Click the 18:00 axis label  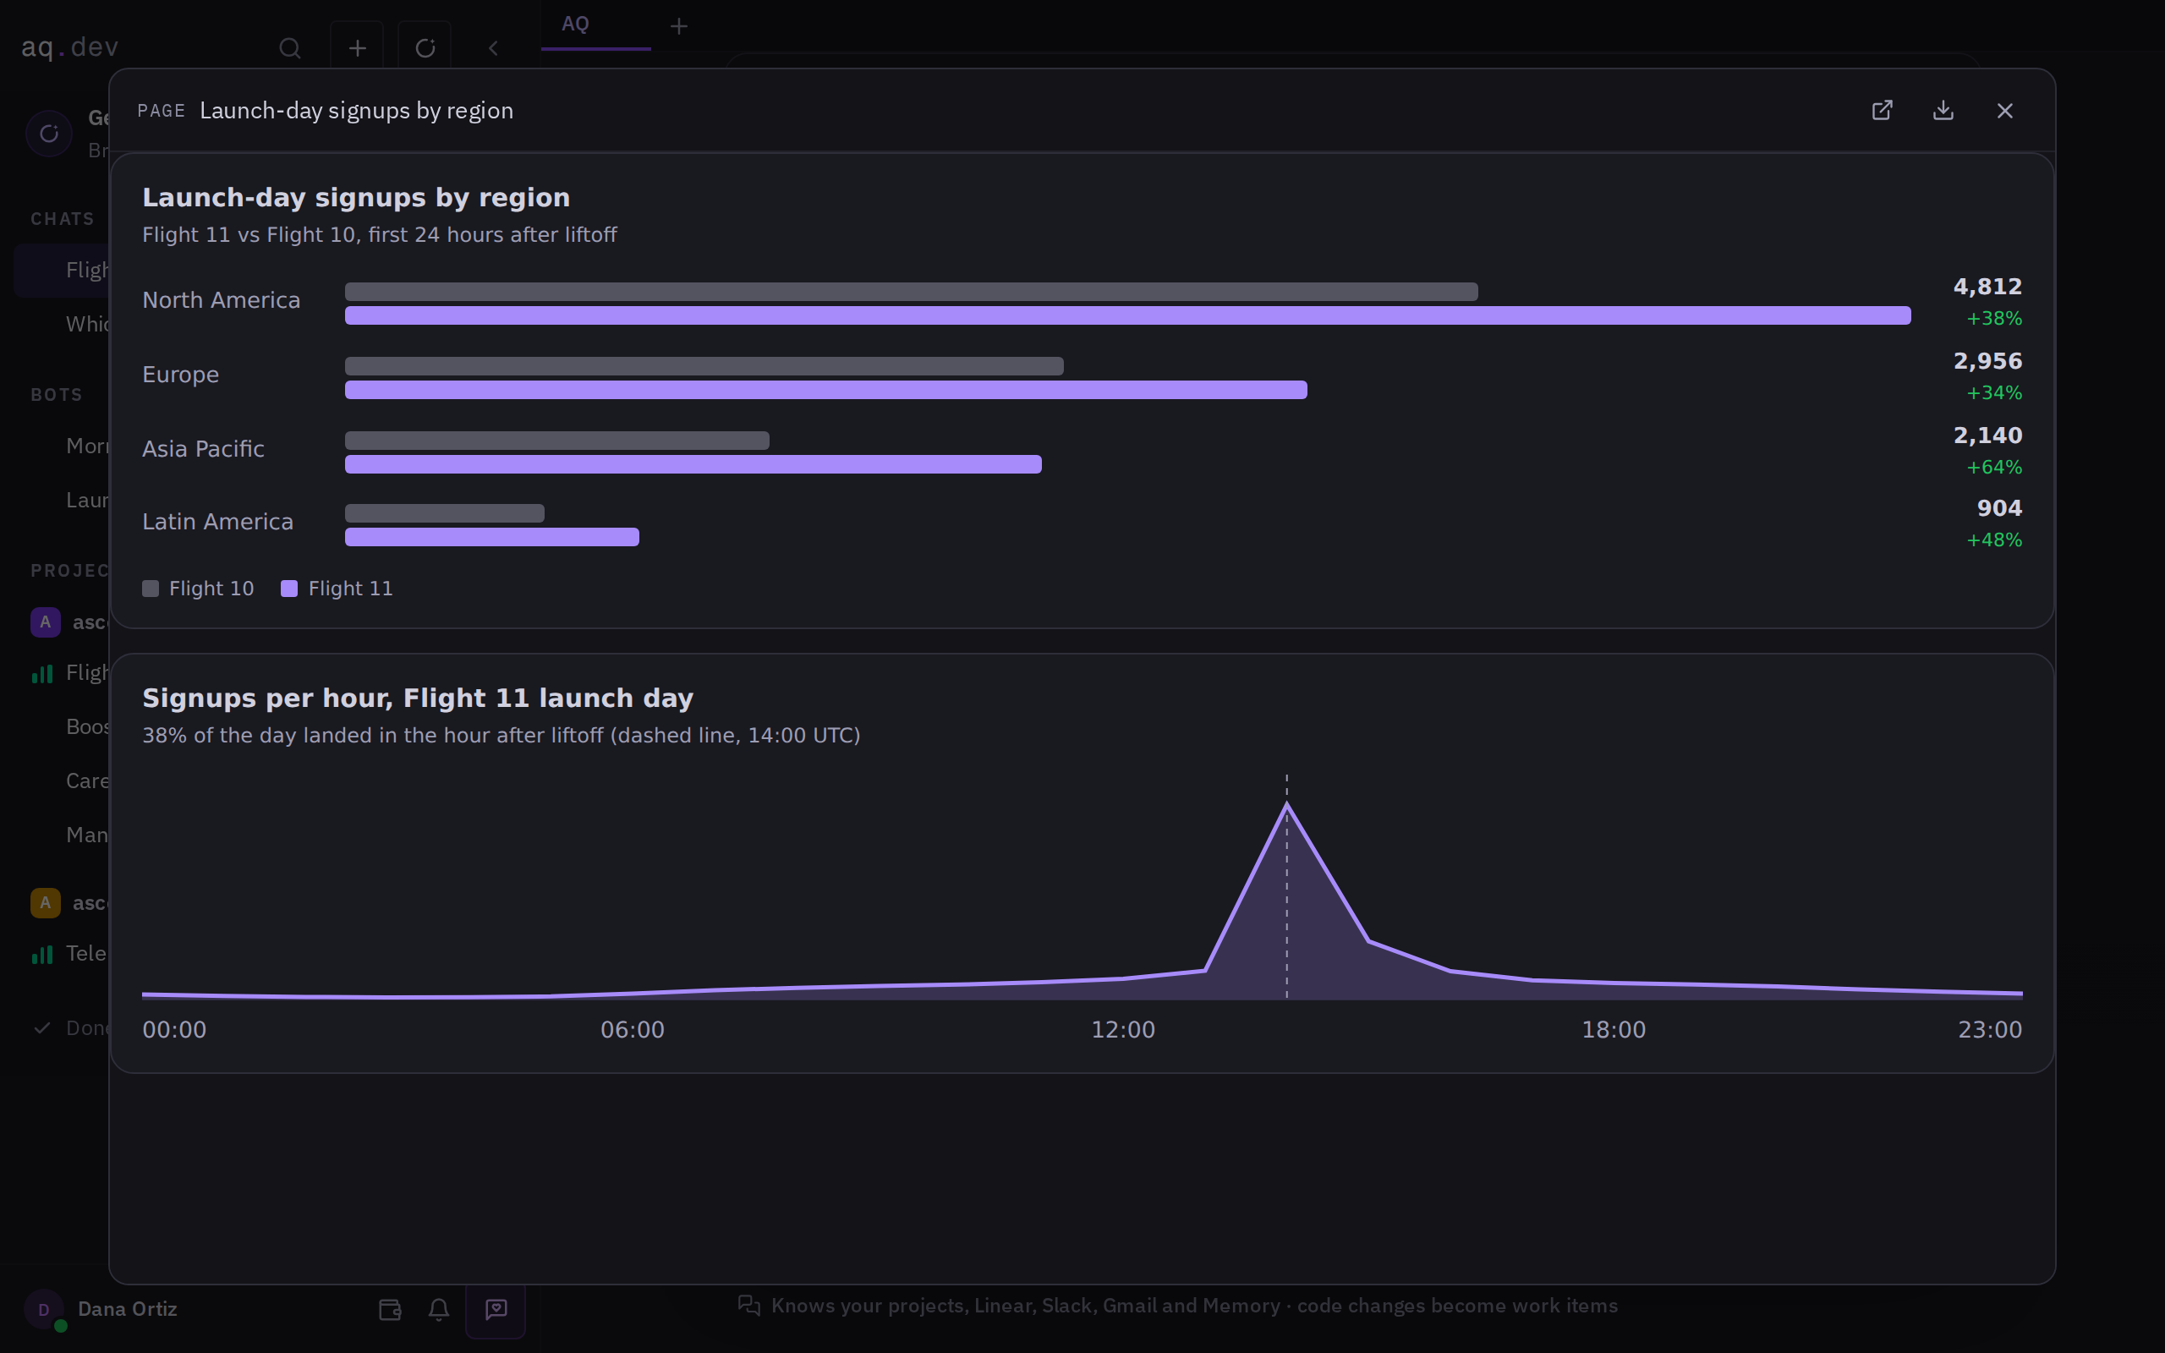point(1613,1029)
